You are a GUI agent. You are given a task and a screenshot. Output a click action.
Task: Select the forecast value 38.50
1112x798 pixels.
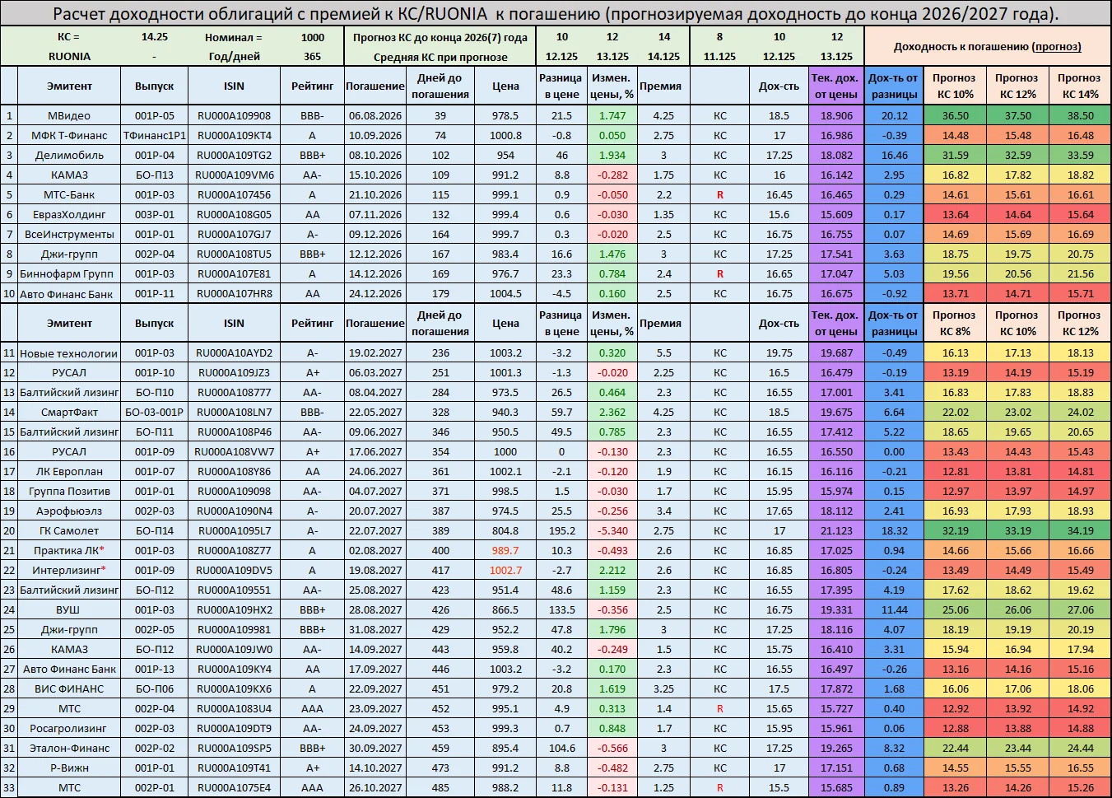click(x=1079, y=116)
